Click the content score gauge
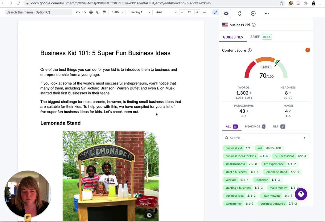The height and width of the screenshot is (222, 325). 266,68
